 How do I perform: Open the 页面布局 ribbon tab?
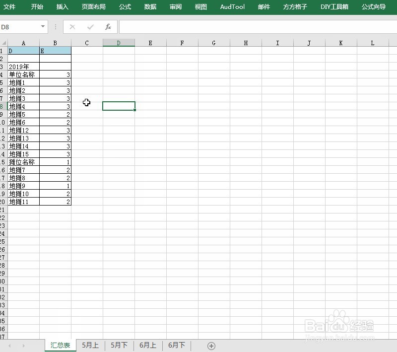(94, 7)
